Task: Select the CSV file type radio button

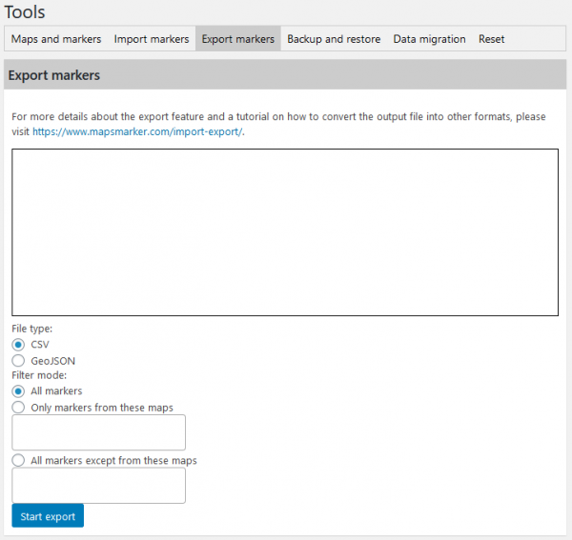Action: pyautogui.click(x=18, y=345)
